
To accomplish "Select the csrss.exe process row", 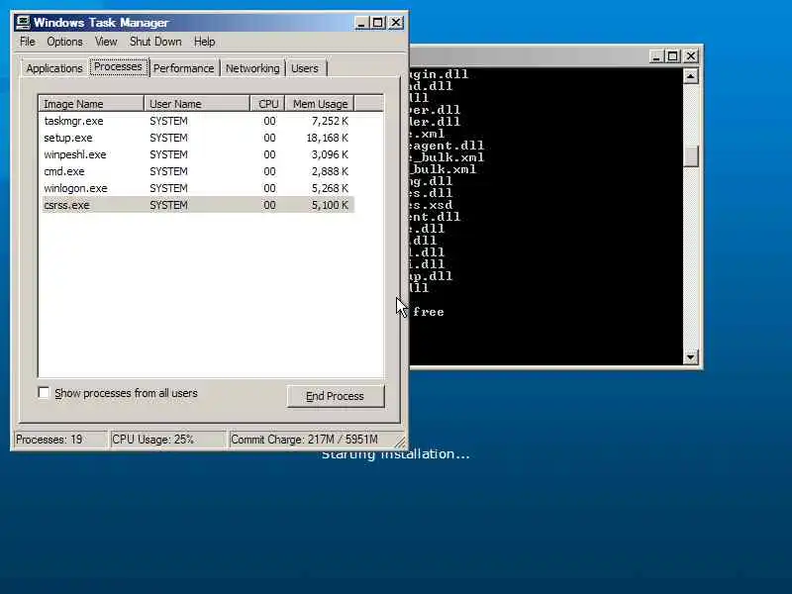I will [x=197, y=205].
